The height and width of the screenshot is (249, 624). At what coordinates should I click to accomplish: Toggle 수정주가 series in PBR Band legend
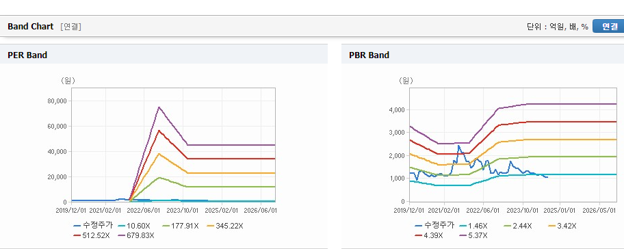434,226
